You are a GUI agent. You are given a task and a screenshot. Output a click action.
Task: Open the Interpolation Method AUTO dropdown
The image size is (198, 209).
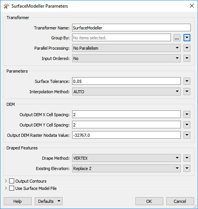tap(126, 92)
